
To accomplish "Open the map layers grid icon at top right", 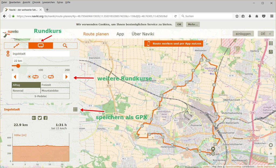I will pos(271,43).
